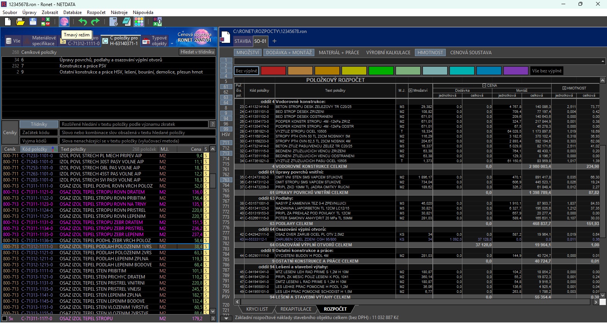Add a new object tab with the plus
Screen dimensions: 607x327
(274, 41)
